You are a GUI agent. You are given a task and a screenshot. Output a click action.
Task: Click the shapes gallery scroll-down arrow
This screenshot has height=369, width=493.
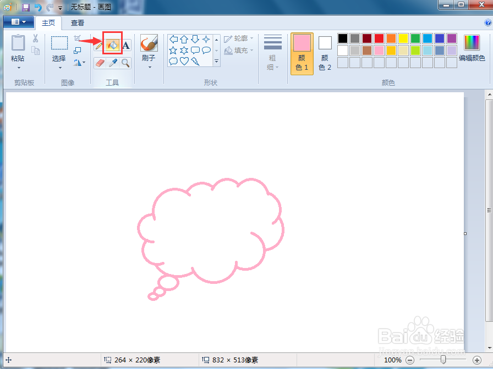click(216, 51)
